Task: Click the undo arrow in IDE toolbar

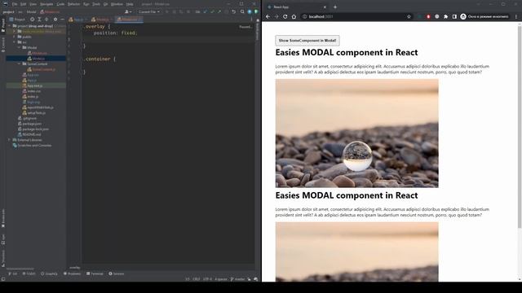Action: (x=234, y=11)
